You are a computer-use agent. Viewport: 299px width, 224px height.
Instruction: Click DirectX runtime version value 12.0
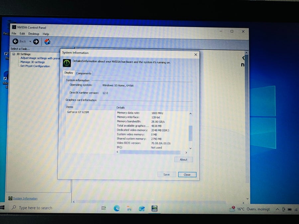[x=105, y=93]
